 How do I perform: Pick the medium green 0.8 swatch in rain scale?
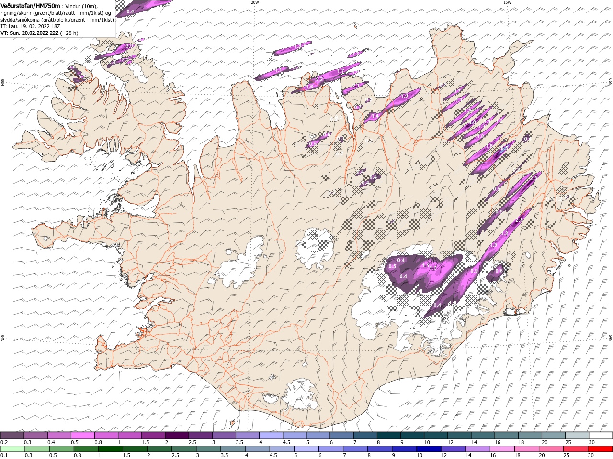(x=86, y=449)
